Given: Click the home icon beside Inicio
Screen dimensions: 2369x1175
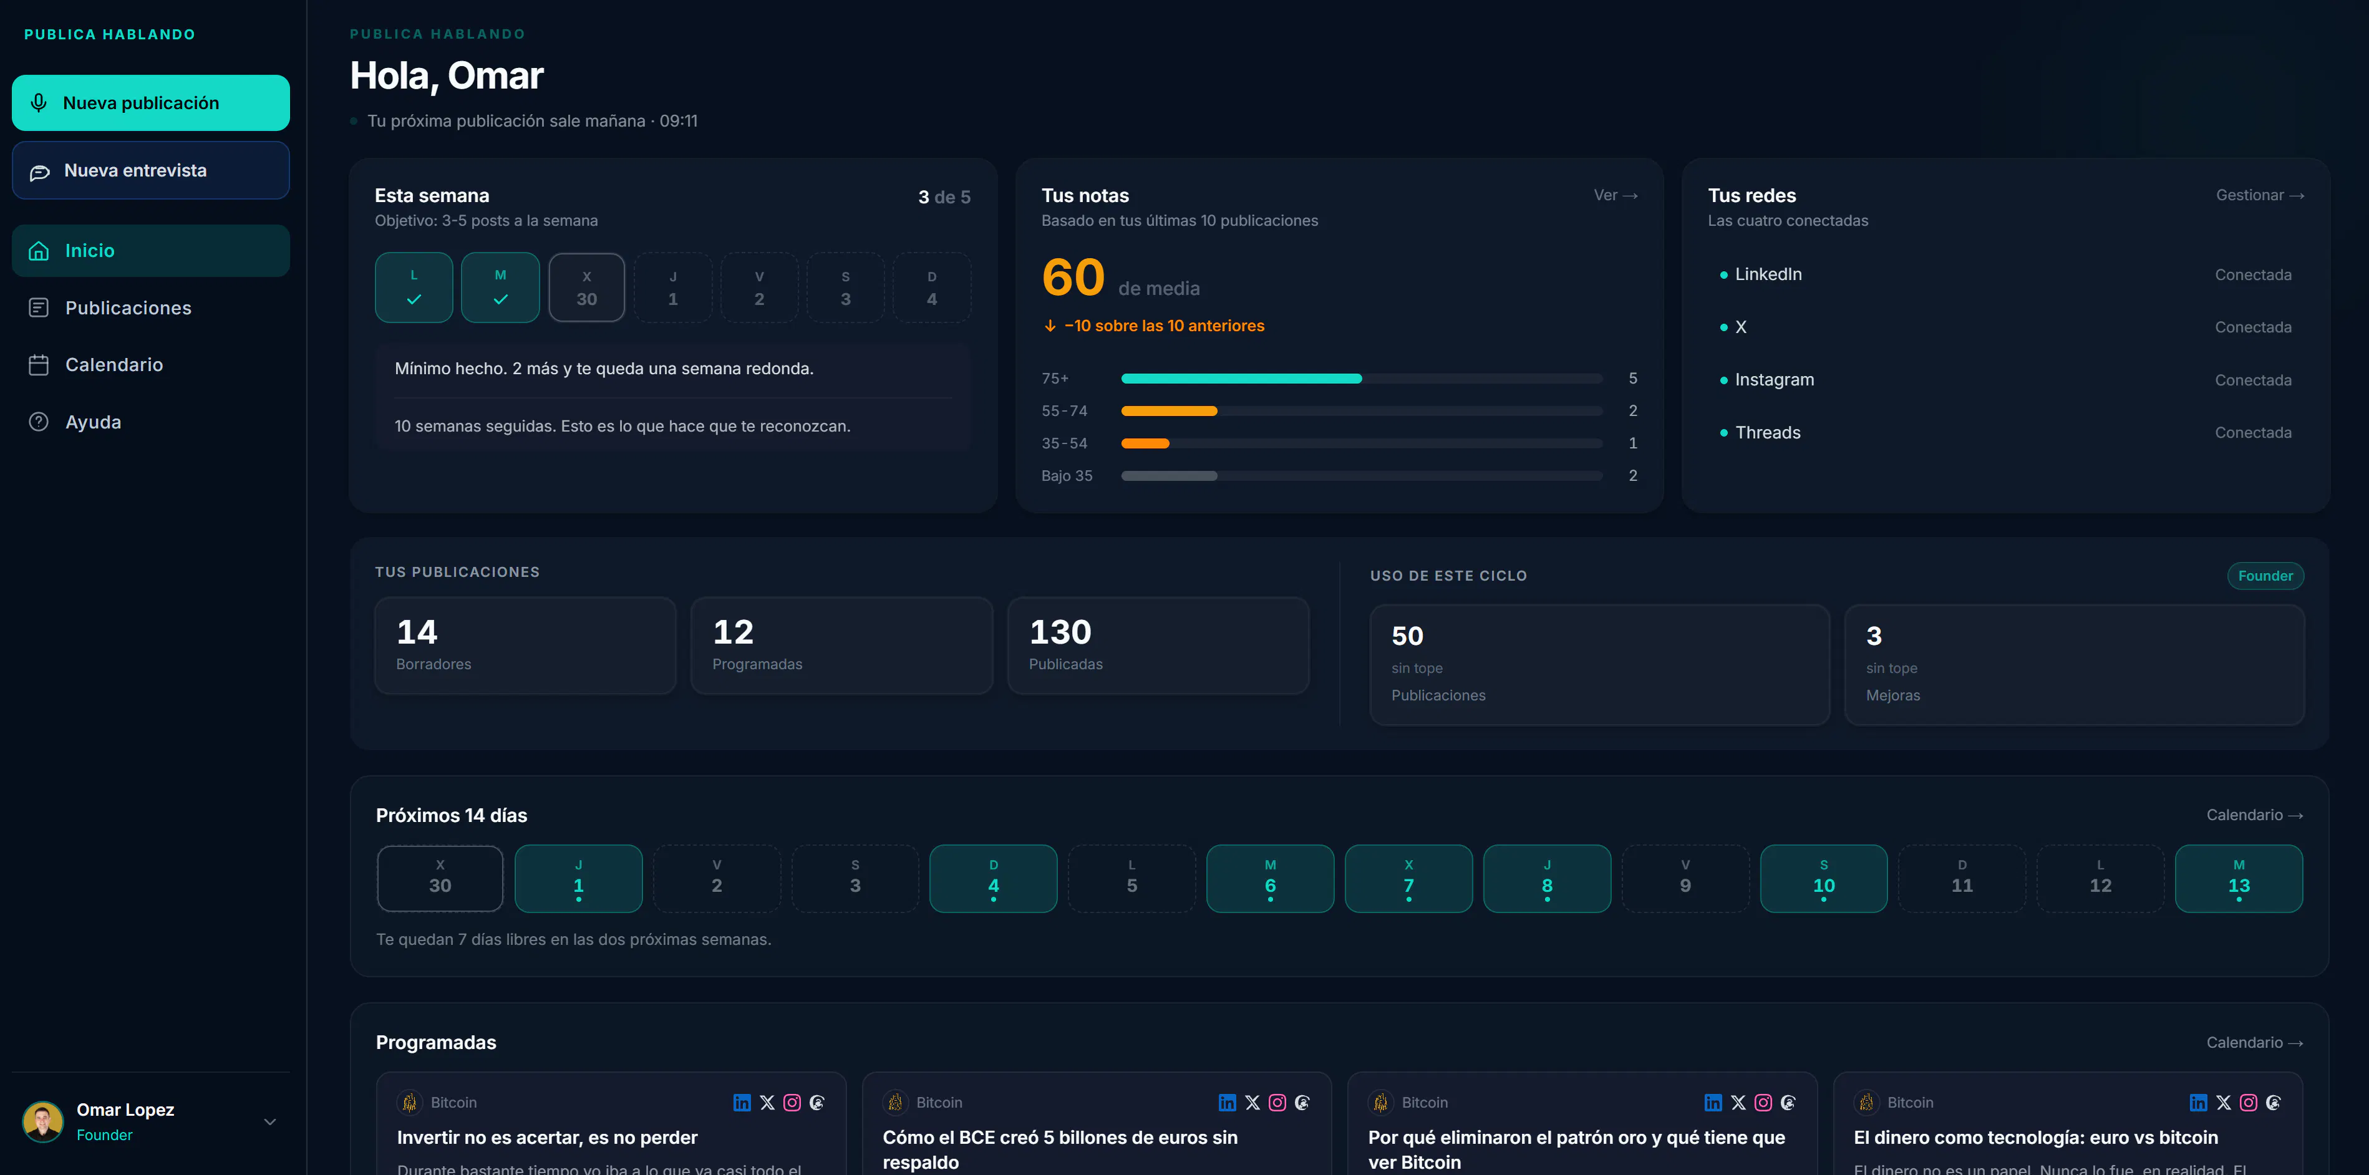Looking at the screenshot, I should tap(39, 251).
